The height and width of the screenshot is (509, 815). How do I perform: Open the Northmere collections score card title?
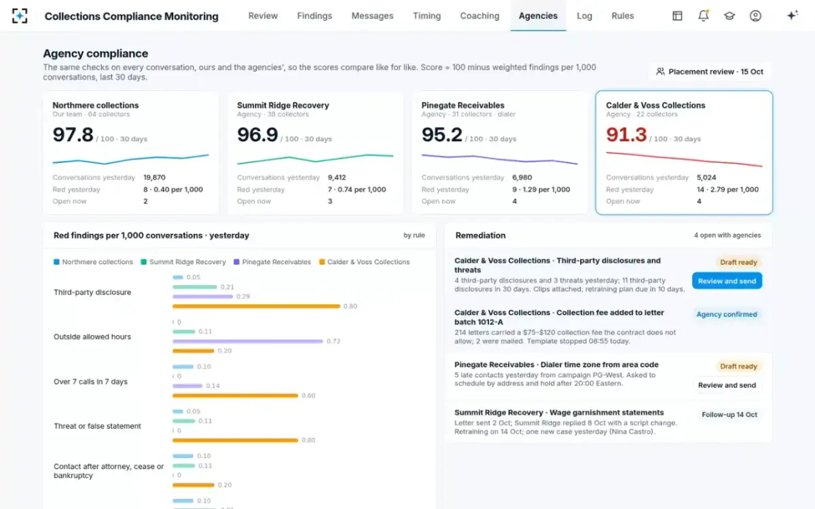(96, 105)
